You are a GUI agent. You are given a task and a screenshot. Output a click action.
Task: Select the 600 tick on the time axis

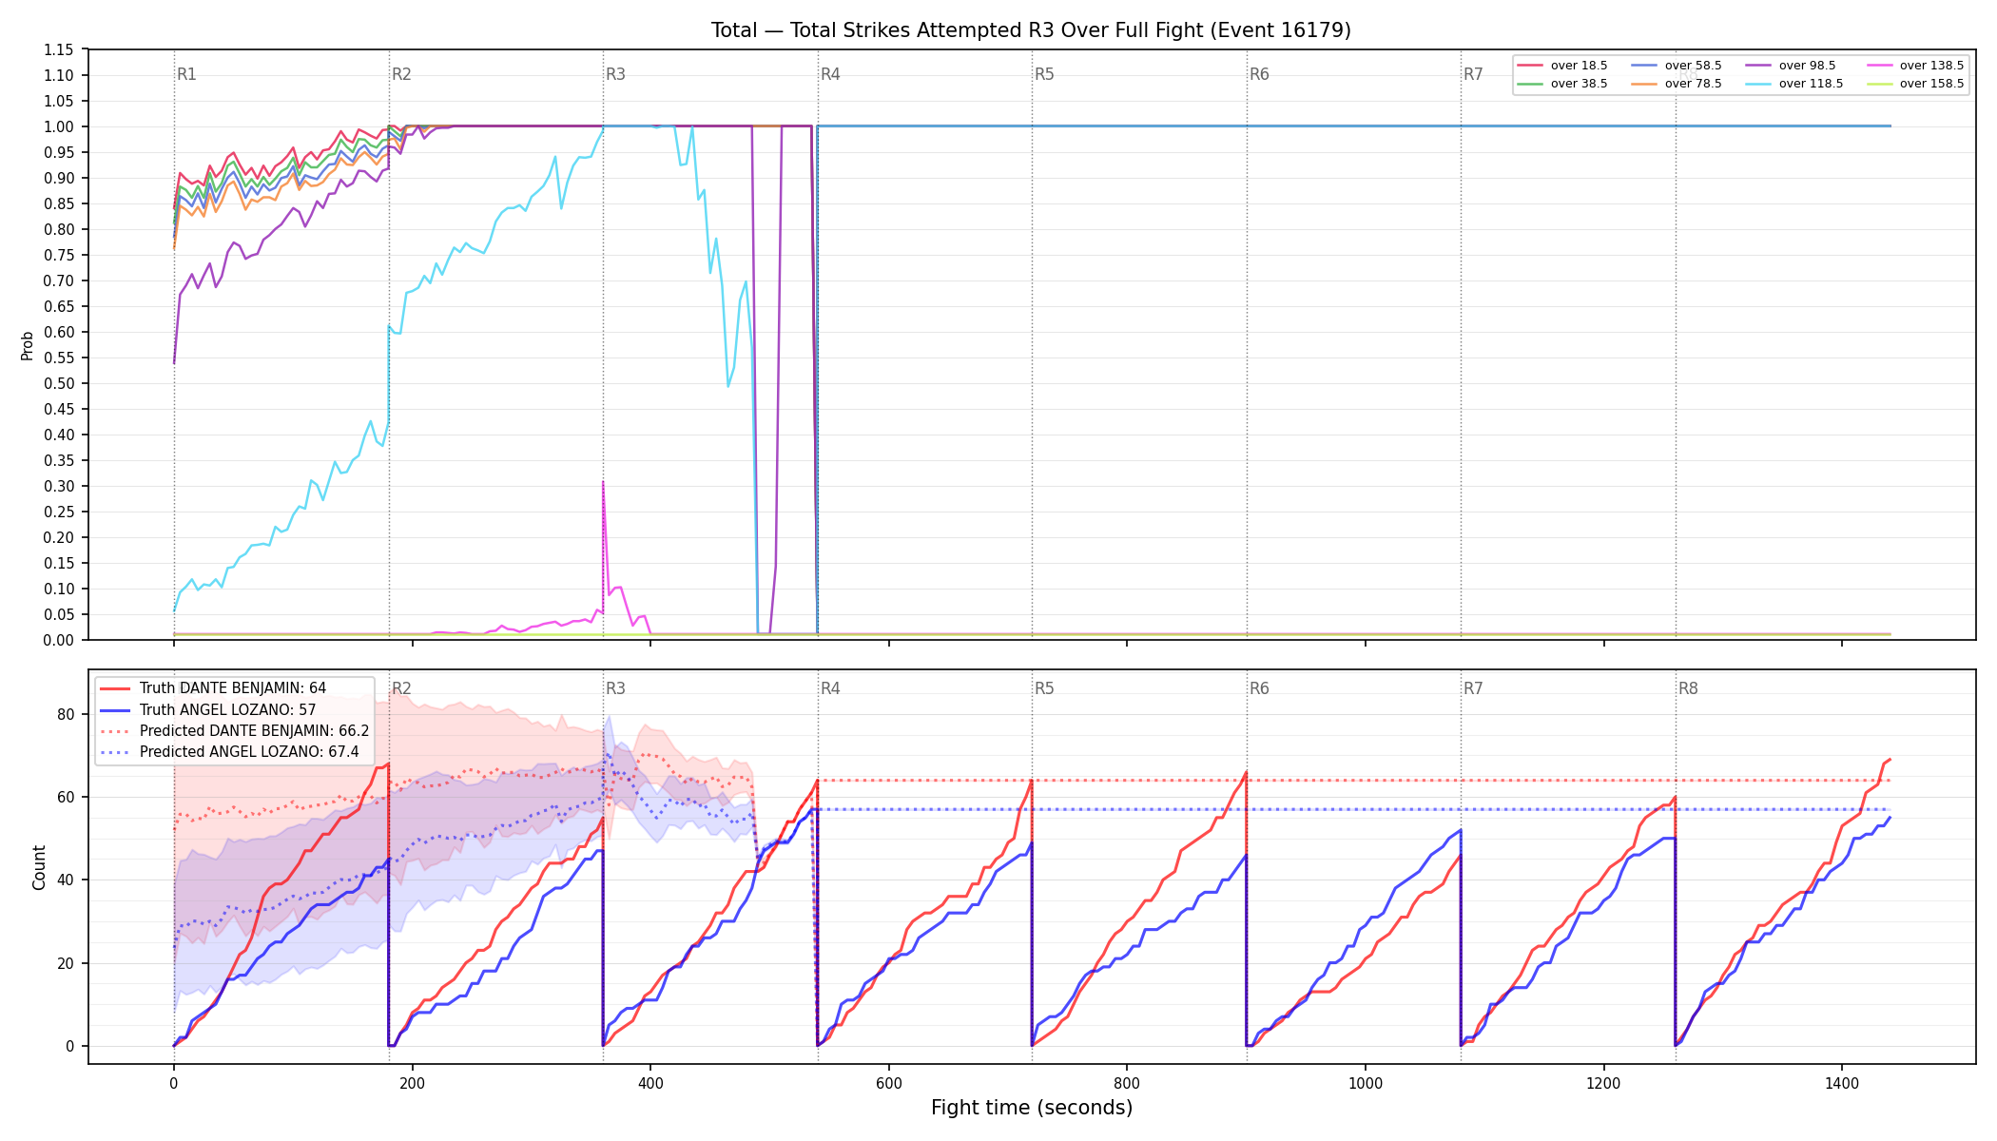pos(889,1082)
